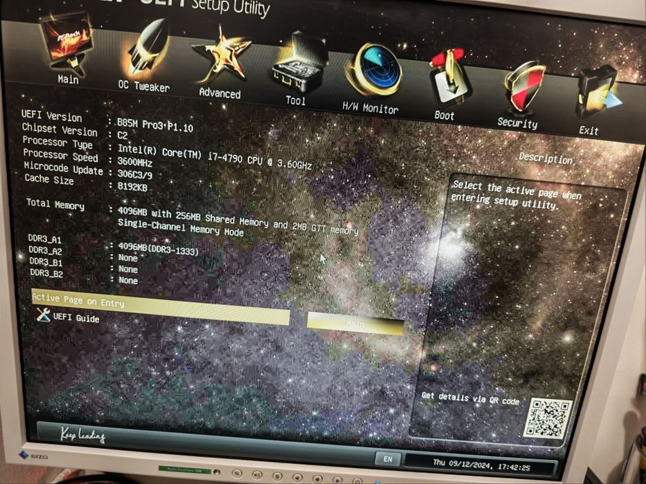Click UEFI Version value B85M Pro3 P1.10
Image resolution: width=646 pixels, height=484 pixels.
[x=155, y=124]
